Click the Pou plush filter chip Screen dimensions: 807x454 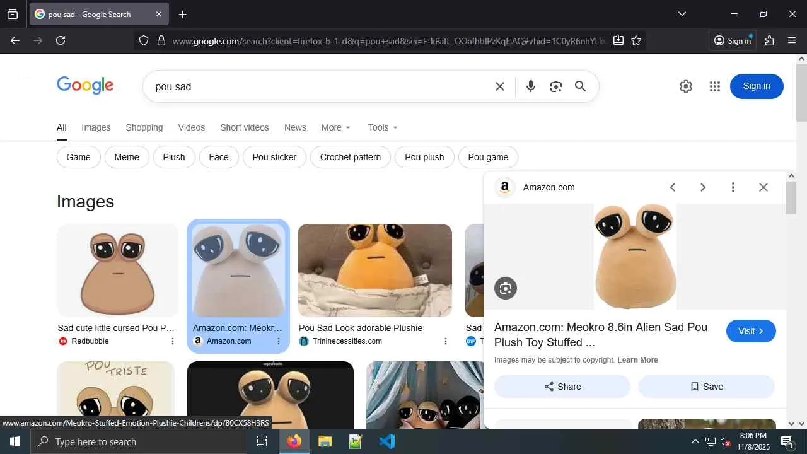424,157
